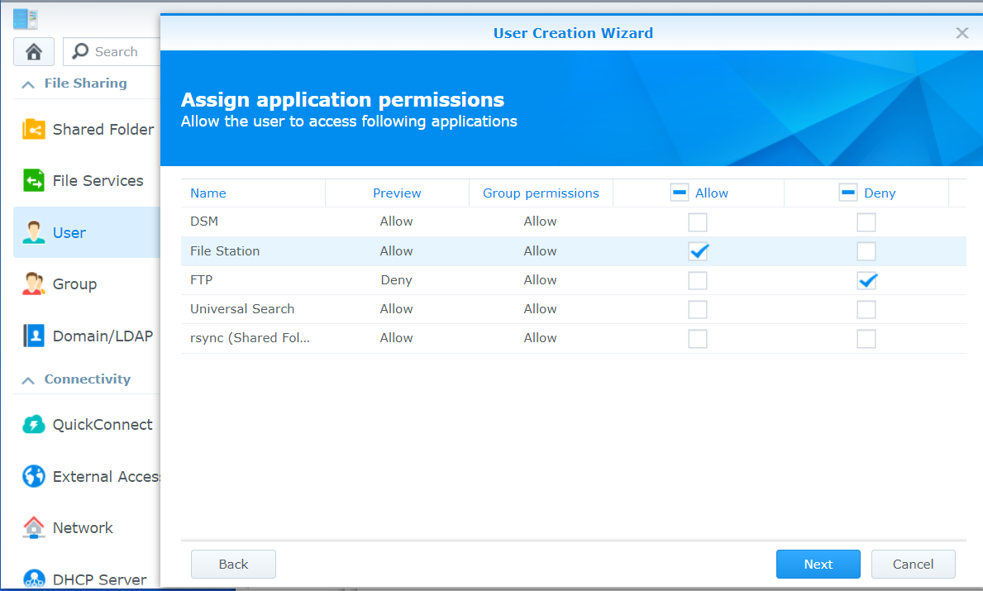Proceed with the Next button
The height and width of the screenshot is (591, 983).
tap(818, 564)
